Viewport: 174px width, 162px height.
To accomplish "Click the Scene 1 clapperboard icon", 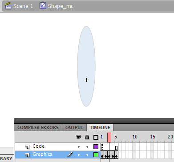I will point(8,6).
